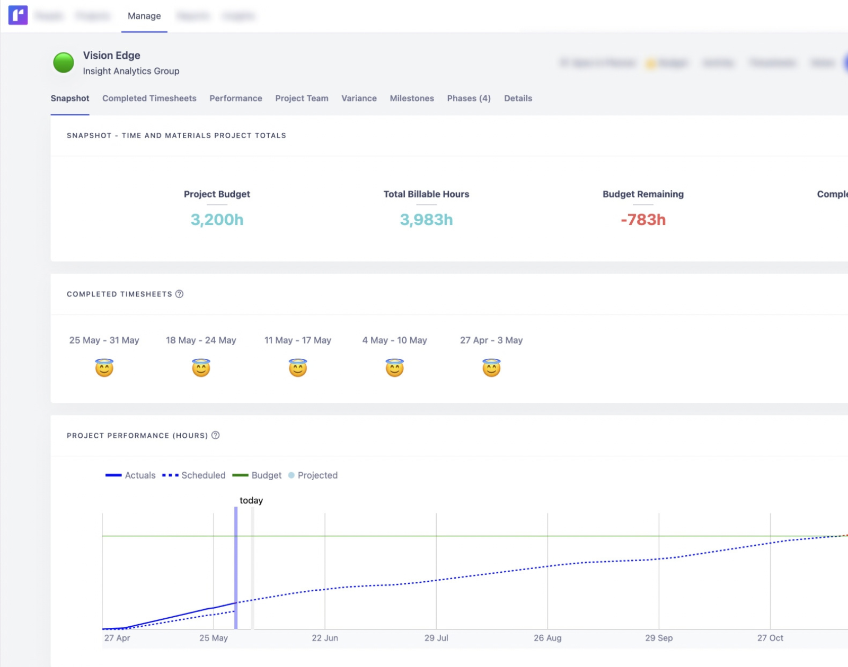This screenshot has width=848, height=667.
Task: Click the 27 Apr - 3 May date range
Action: point(491,340)
